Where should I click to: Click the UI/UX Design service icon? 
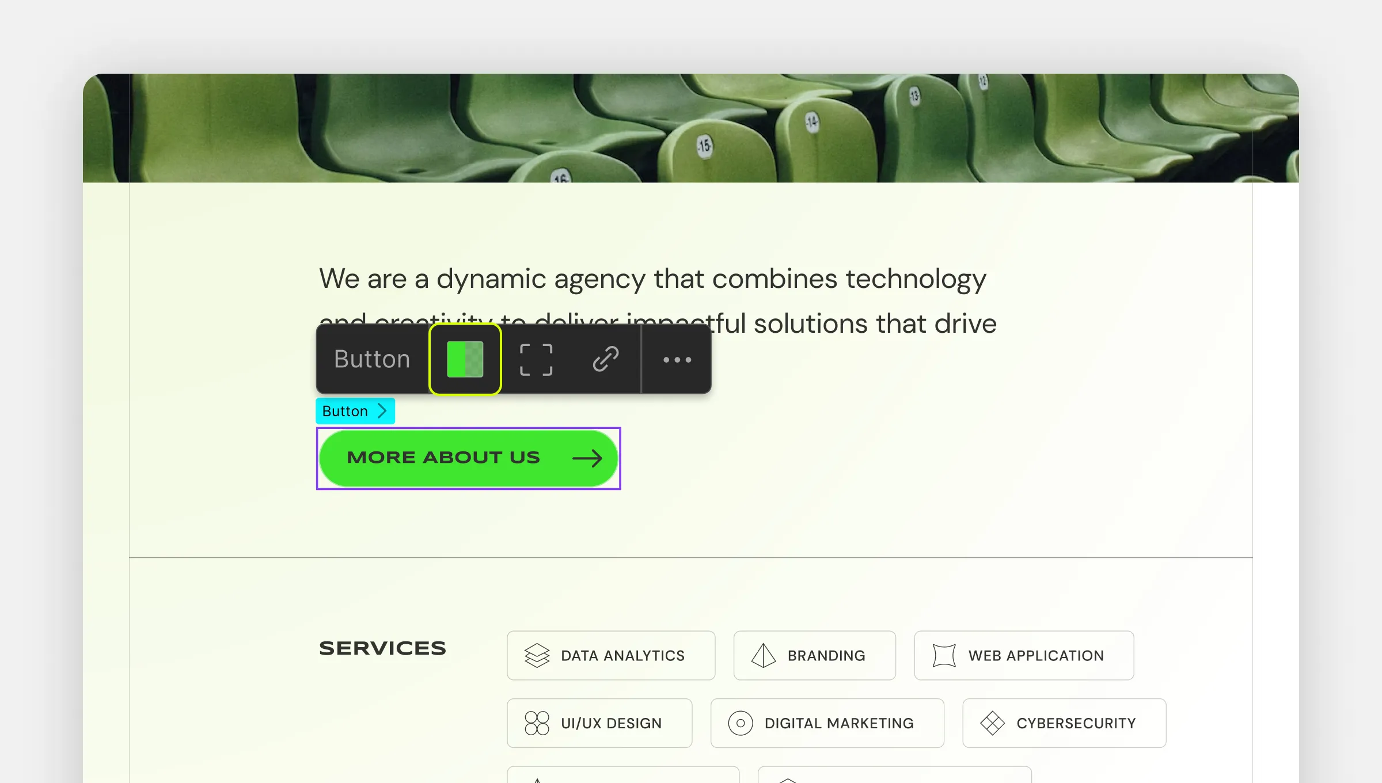click(536, 723)
